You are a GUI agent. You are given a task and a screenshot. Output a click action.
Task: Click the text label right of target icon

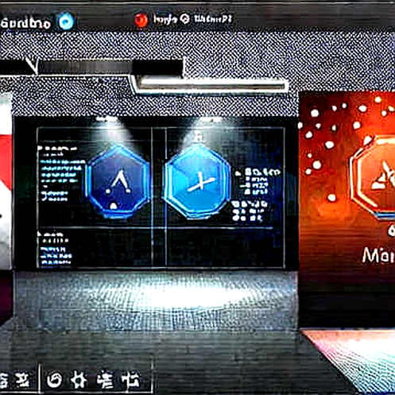click(213, 19)
